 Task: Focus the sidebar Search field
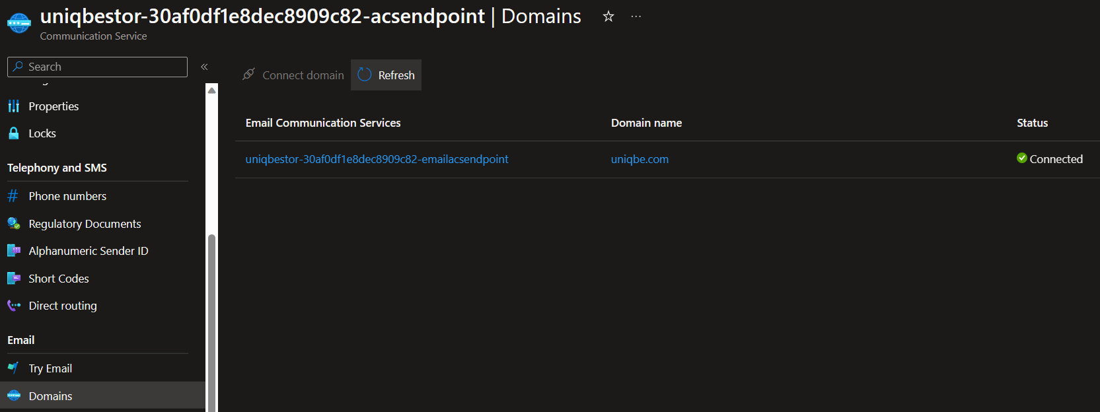tap(97, 67)
